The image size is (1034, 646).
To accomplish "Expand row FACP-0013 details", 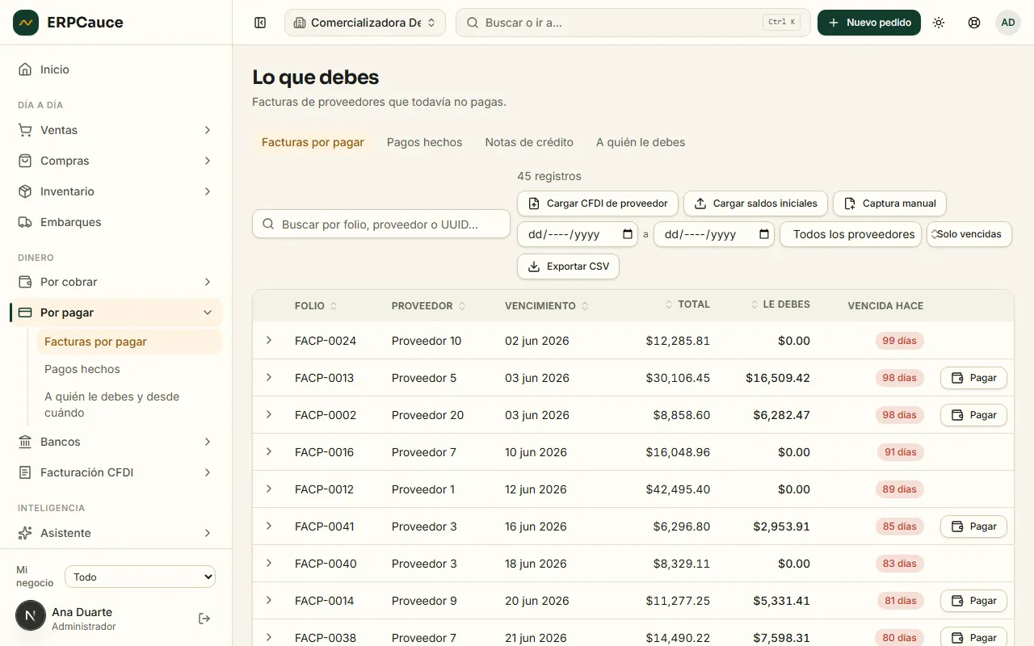I will 269,377.
